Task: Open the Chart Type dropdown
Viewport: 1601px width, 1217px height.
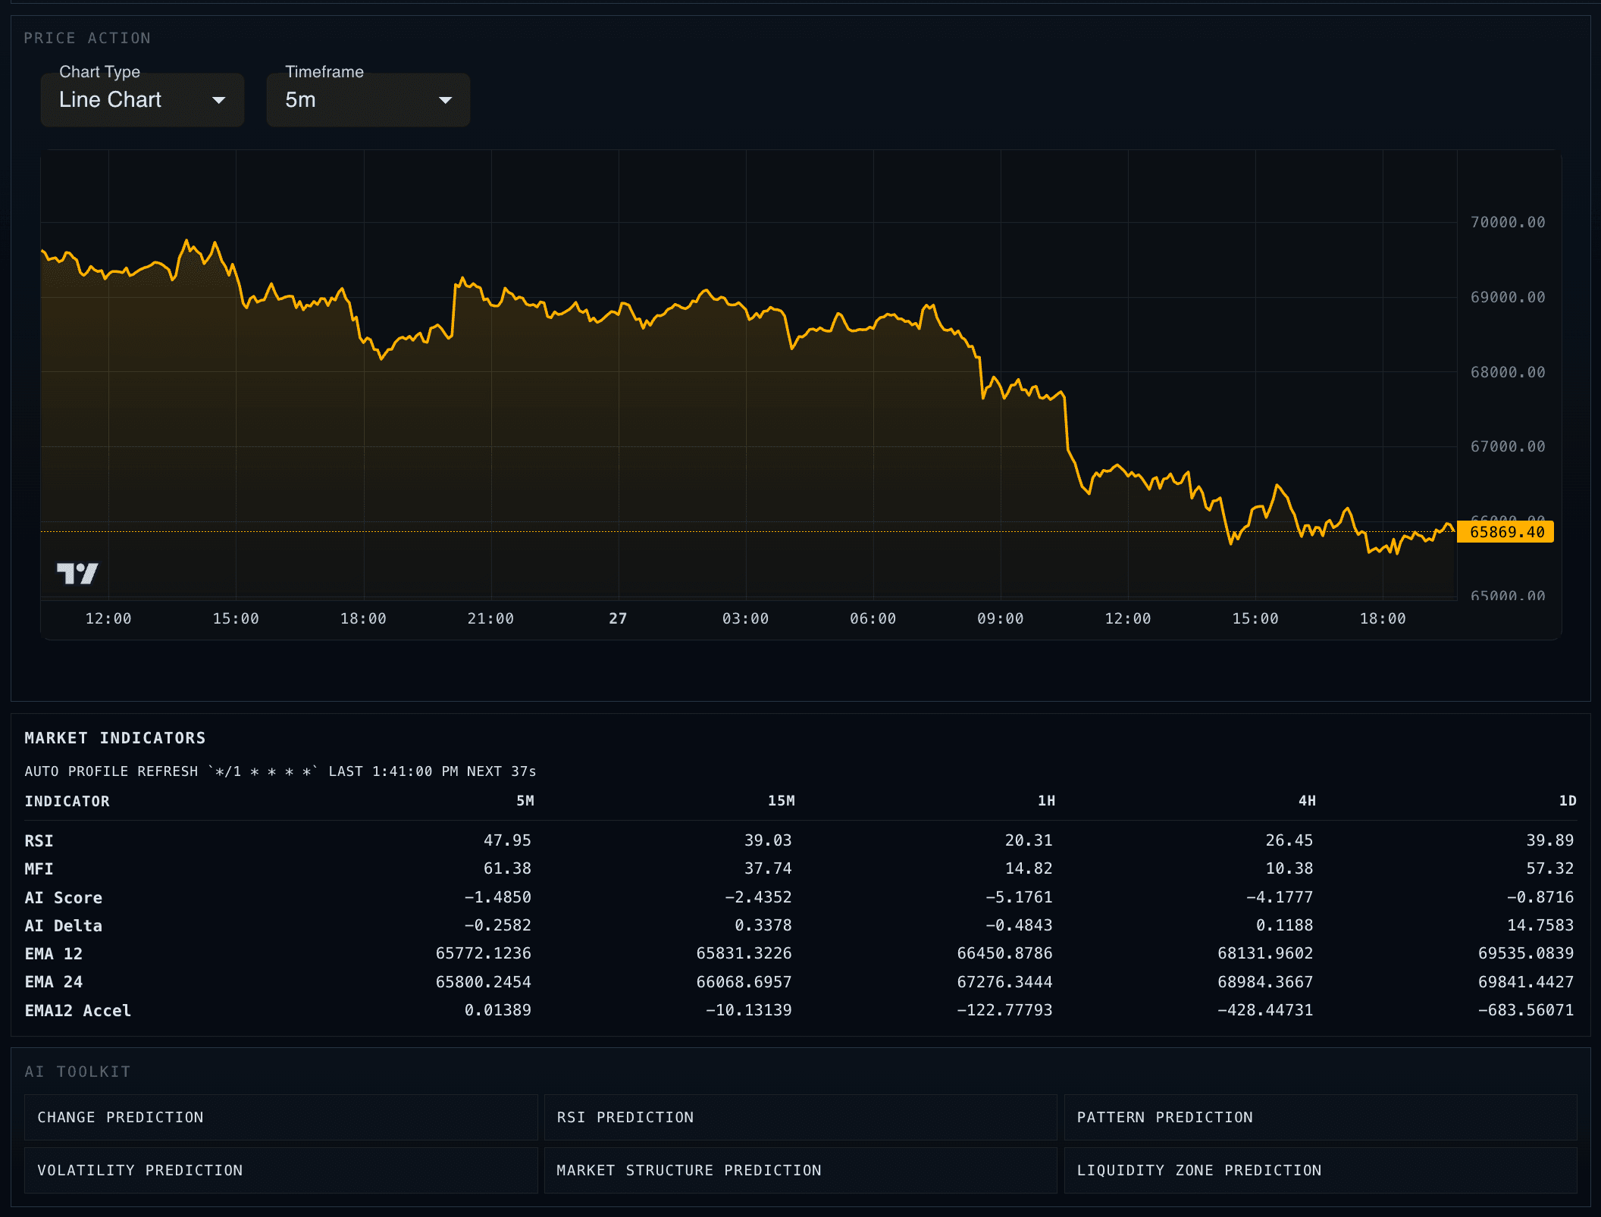Action: coord(142,99)
